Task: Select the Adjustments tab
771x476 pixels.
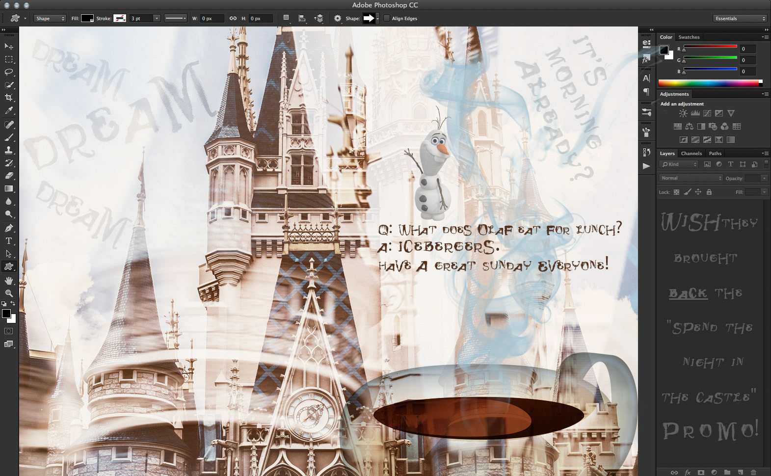Action: (674, 94)
